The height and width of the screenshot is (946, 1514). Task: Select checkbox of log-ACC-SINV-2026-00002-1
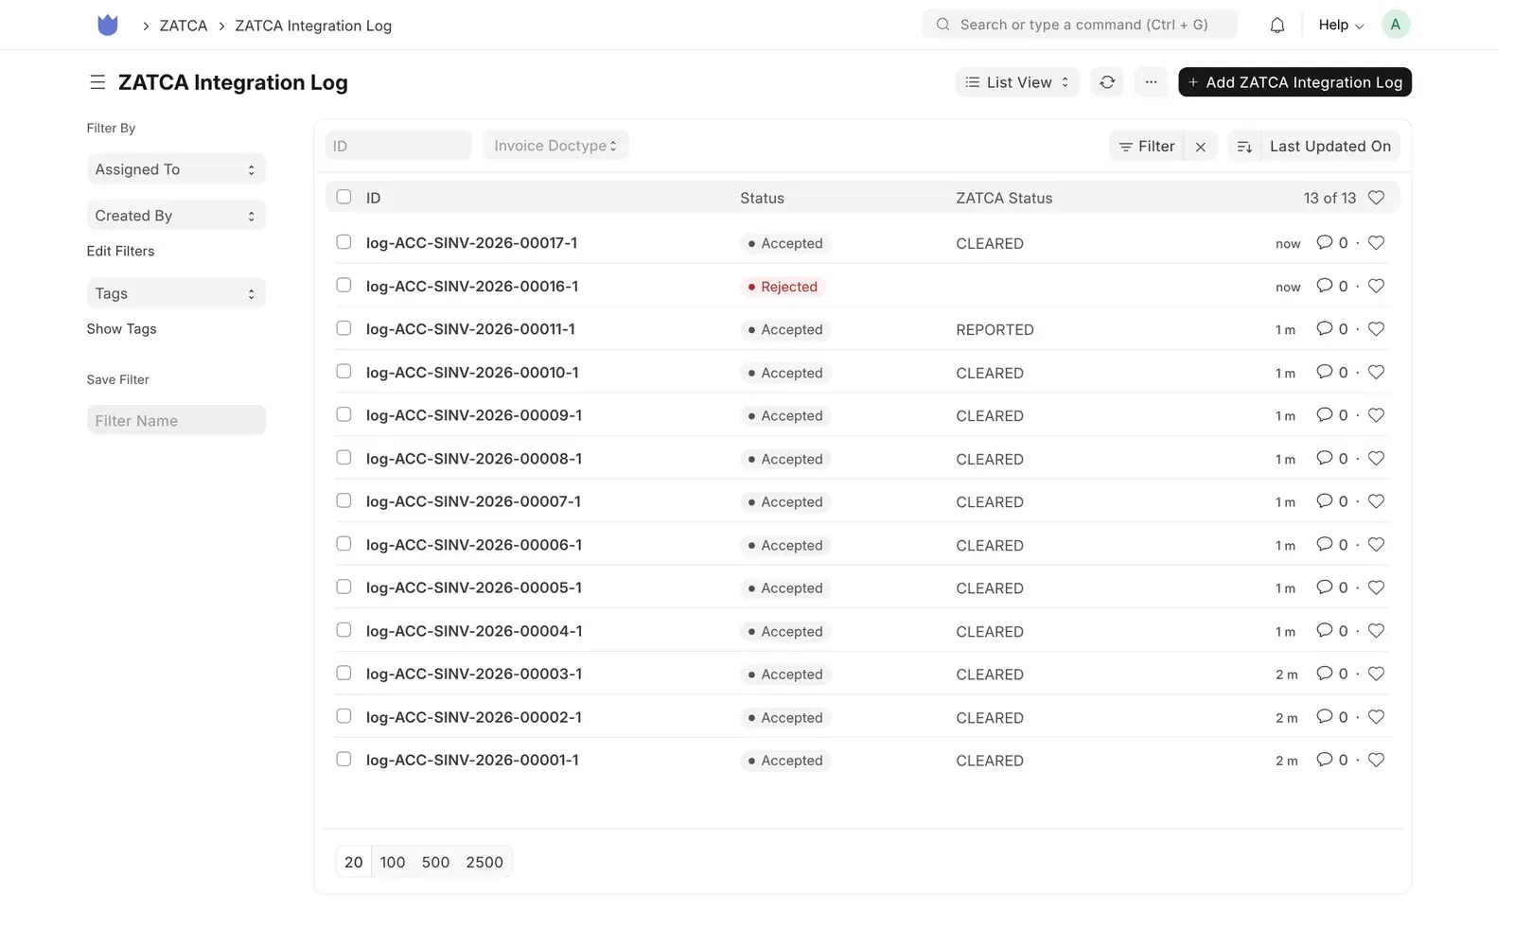coord(344,716)
